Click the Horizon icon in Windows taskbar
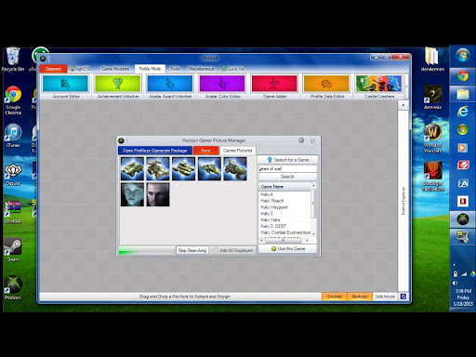476x357 pixels. 463,219
